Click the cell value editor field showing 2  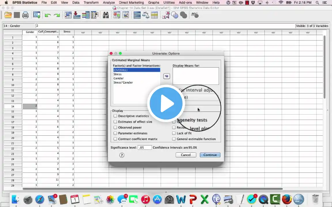pos(165,26)
